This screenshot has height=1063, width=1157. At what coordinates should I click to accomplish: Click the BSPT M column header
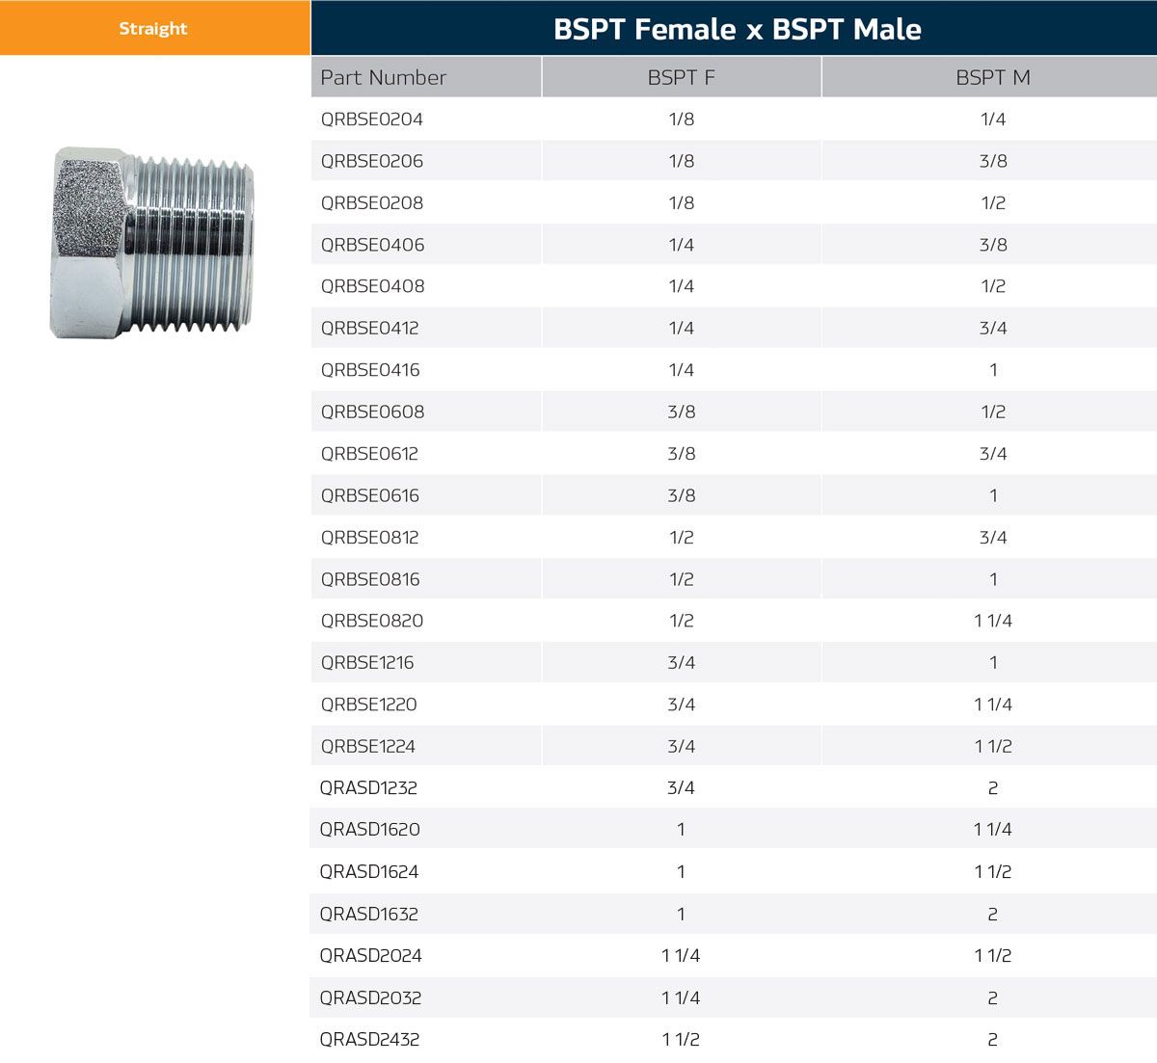[x=992, y=78]
